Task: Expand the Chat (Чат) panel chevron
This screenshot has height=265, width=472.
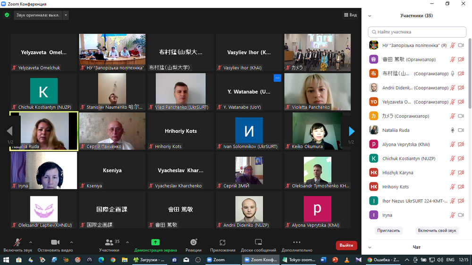Action: click(370, 247)
